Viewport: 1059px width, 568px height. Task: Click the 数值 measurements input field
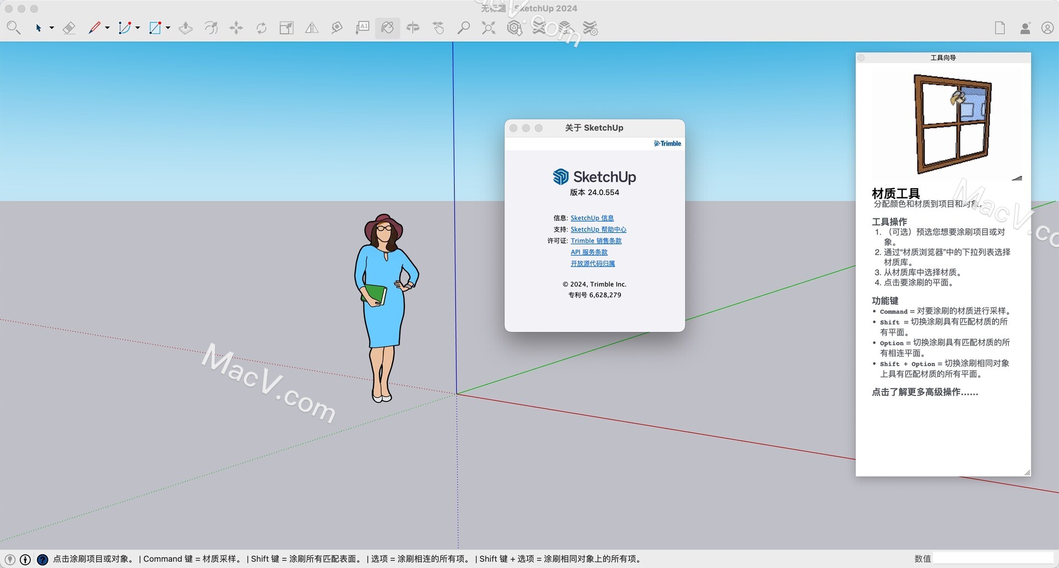point(993,559)
